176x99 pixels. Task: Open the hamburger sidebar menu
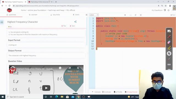point(2,22)
